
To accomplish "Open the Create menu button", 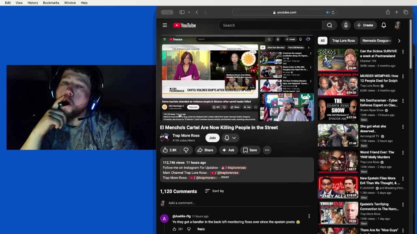I will 365,25.
